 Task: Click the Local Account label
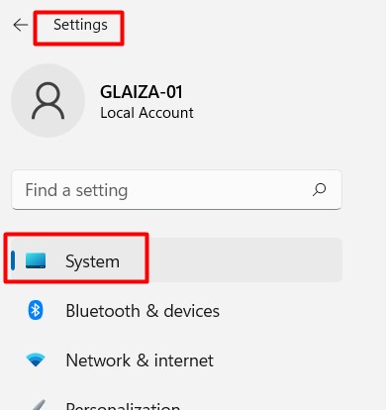(146, 113)
